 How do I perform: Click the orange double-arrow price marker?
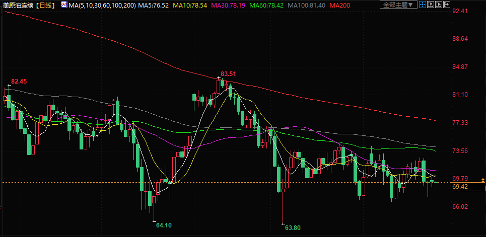482,180
